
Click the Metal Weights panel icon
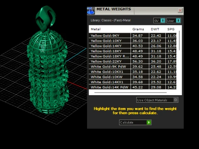click(91, 11)
